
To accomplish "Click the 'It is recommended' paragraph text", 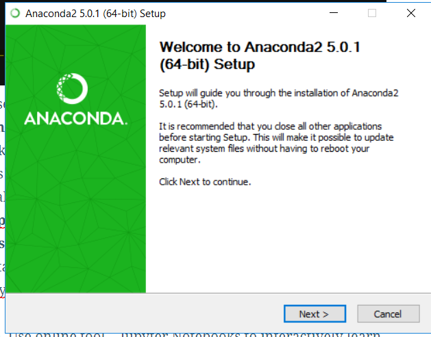I will [x=276, y=143].
